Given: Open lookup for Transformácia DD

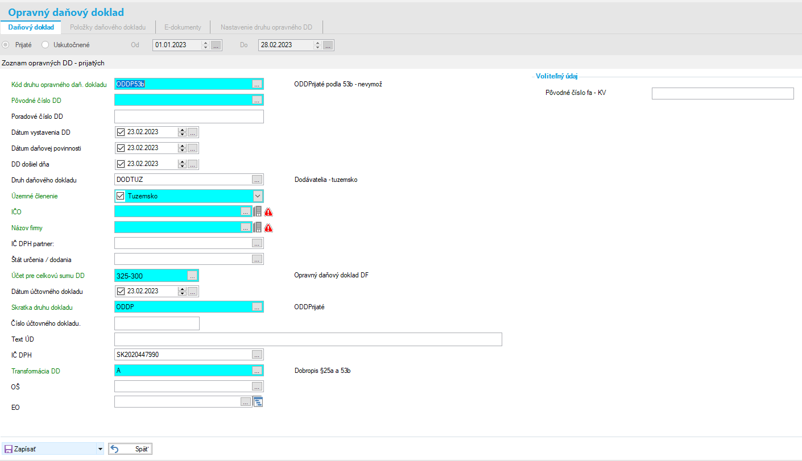Looking at the screenshot, I should pyautogui.click(x=257, y=371).
